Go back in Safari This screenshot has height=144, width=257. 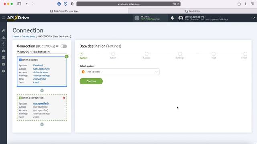coord(27,4)
